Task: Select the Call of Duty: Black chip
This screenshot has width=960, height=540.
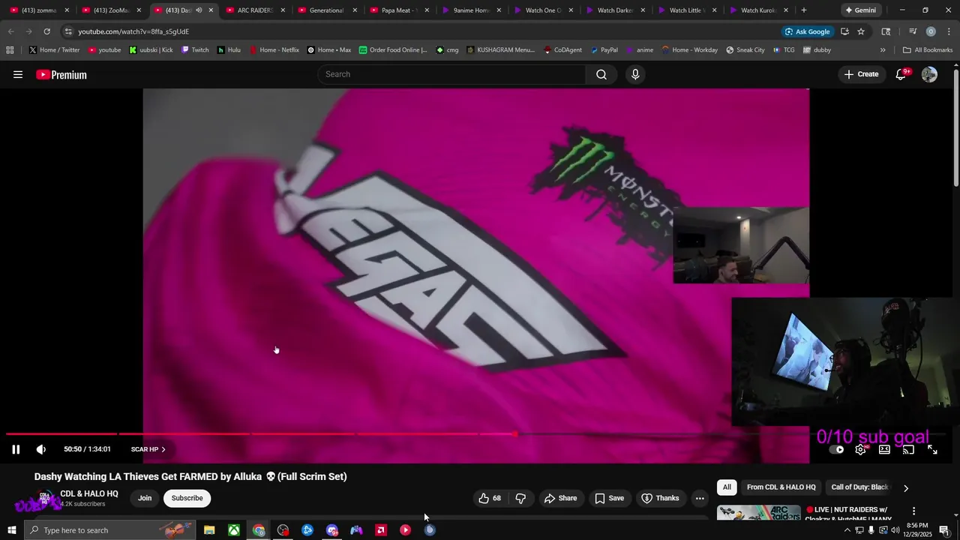Action: 859,487
